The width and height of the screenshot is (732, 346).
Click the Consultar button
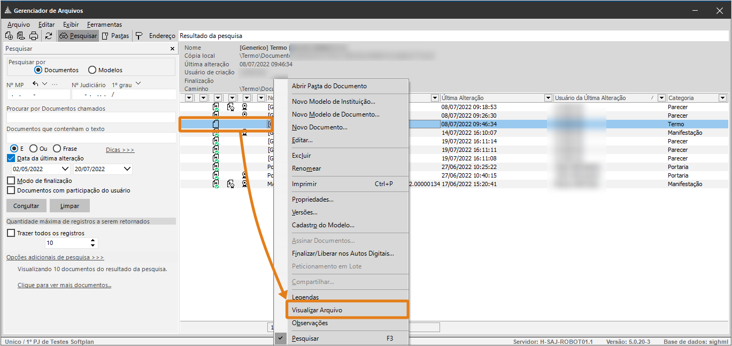26,206
